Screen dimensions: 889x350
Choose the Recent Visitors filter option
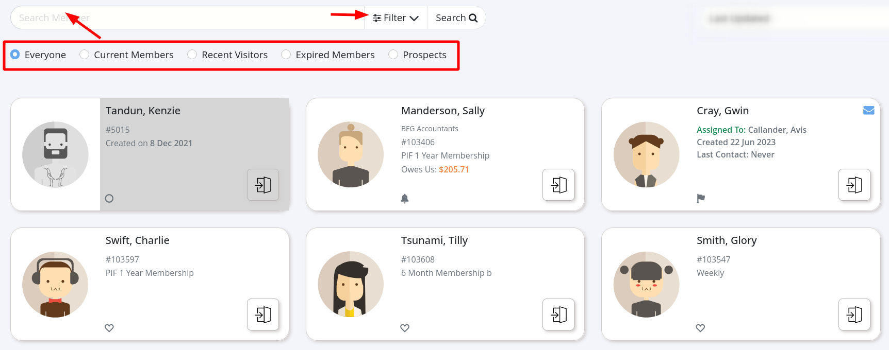[x=192, y=55]
